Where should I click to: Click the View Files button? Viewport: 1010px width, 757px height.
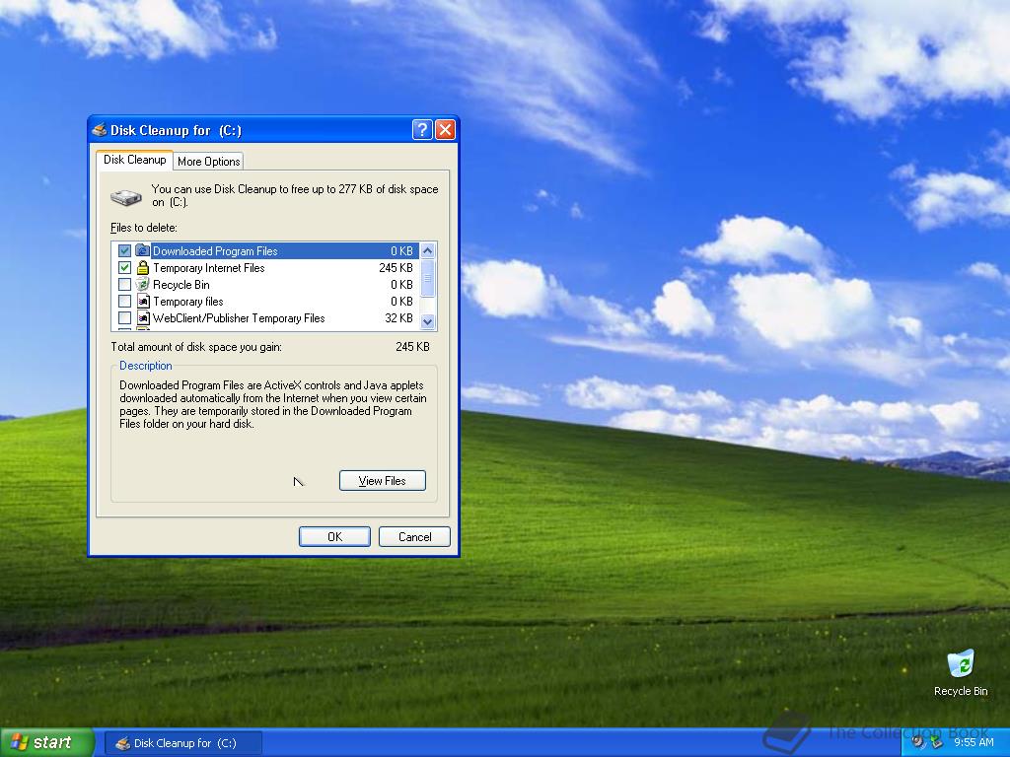coord(382,481)
